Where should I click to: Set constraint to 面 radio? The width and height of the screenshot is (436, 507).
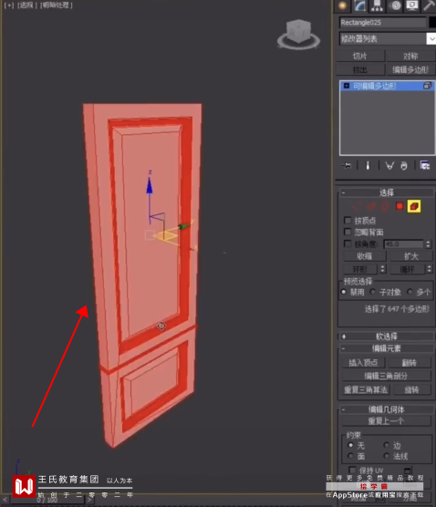(350, 456)
